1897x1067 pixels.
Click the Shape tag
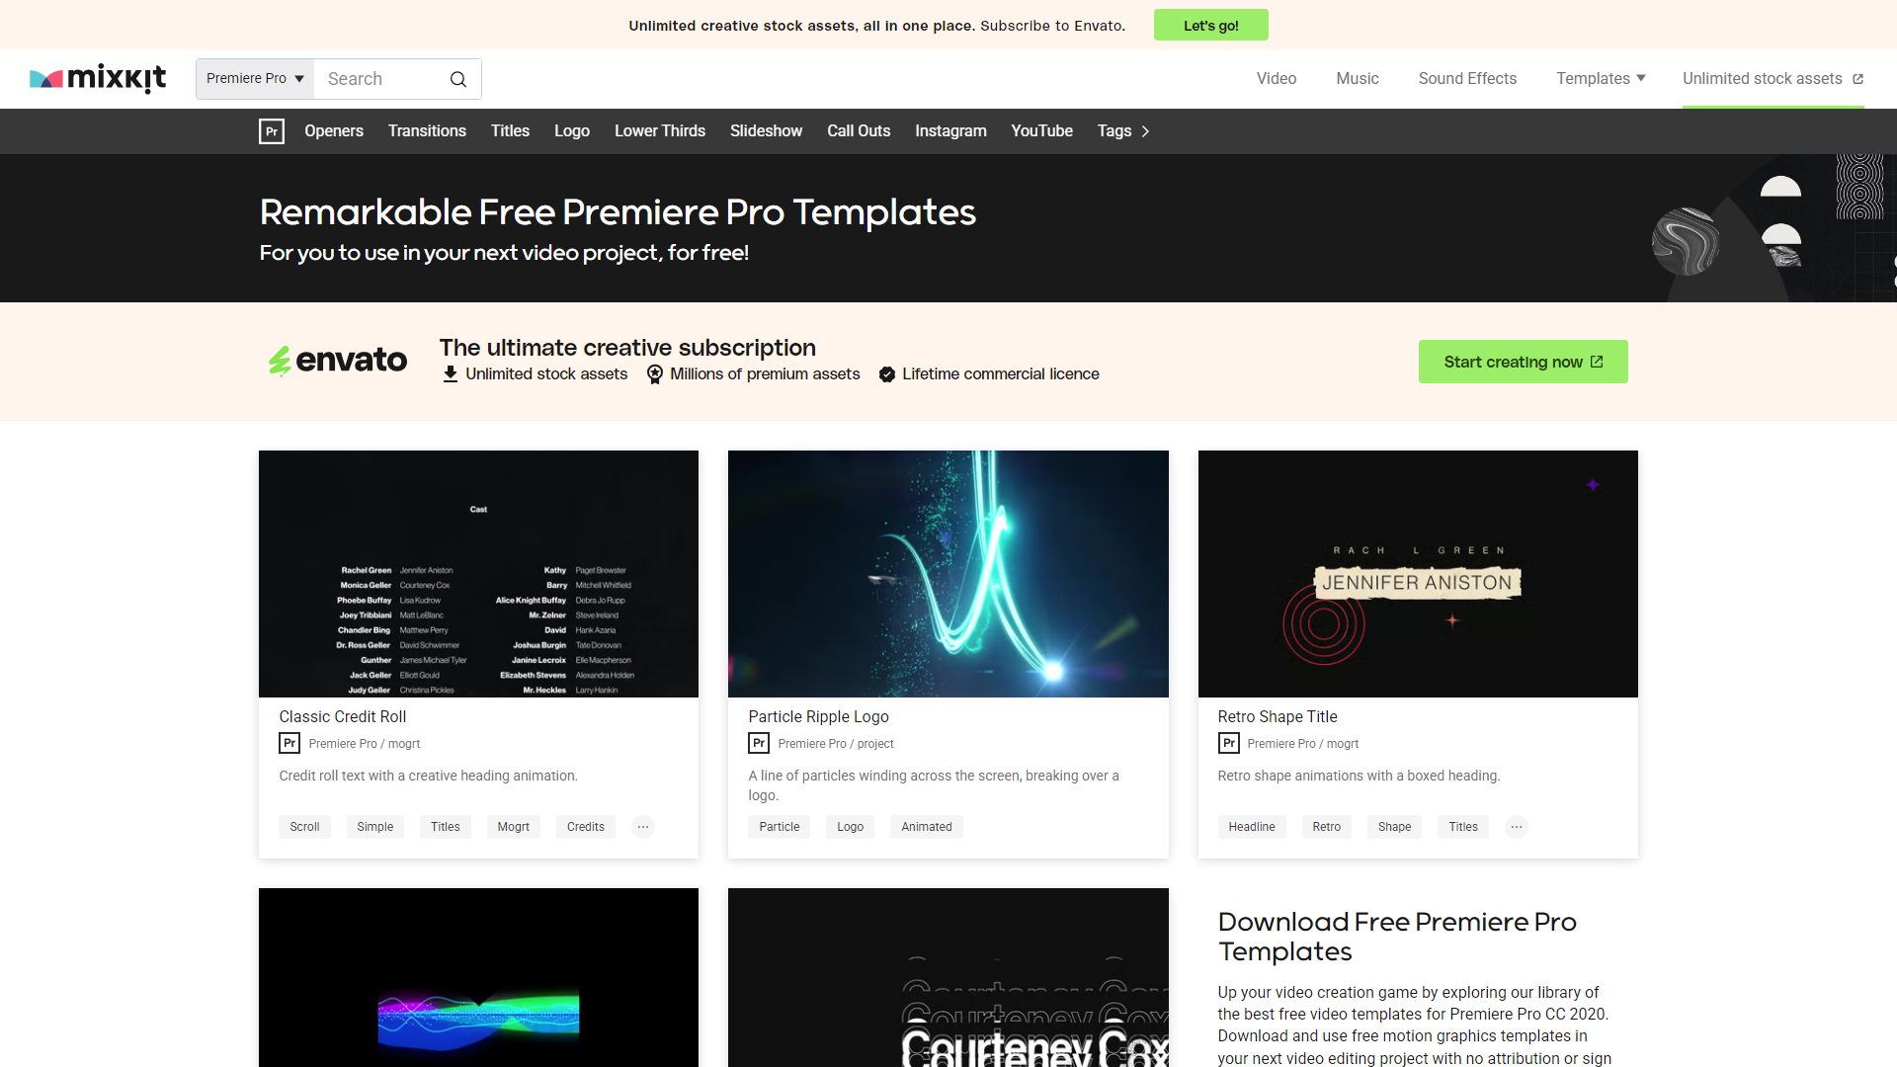coord(1394,827)
